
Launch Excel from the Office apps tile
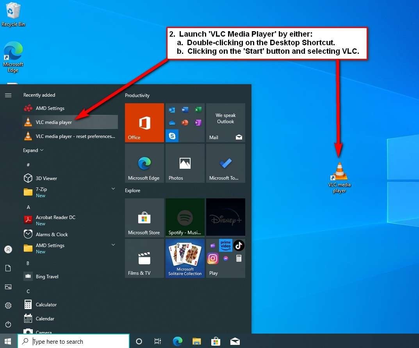[198, 110]
